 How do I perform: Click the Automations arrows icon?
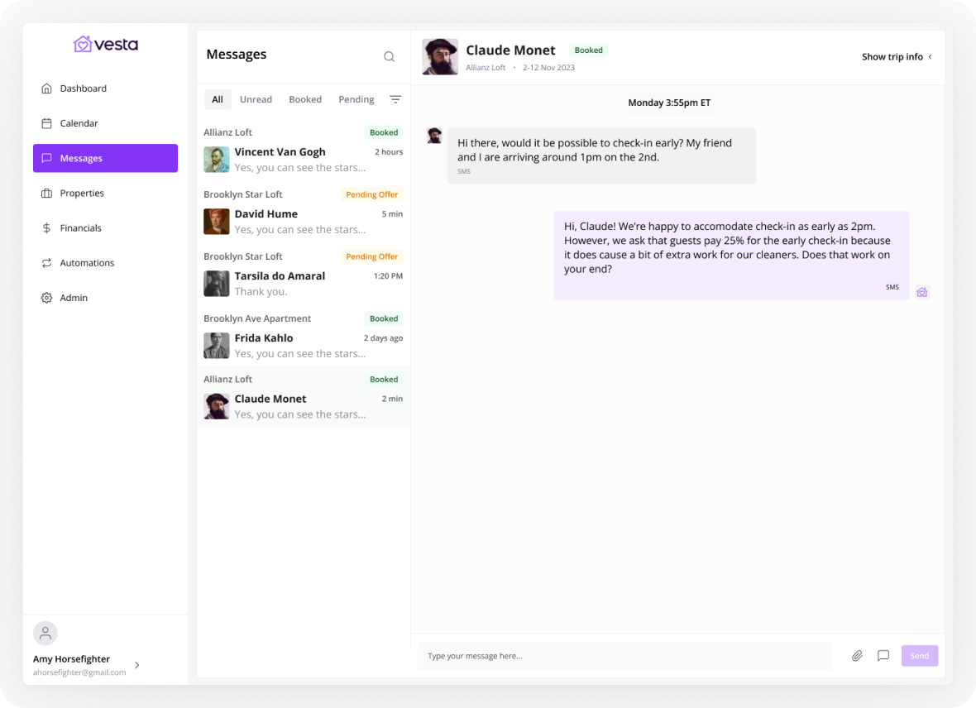pyautogui.click(x=46, y=263)
